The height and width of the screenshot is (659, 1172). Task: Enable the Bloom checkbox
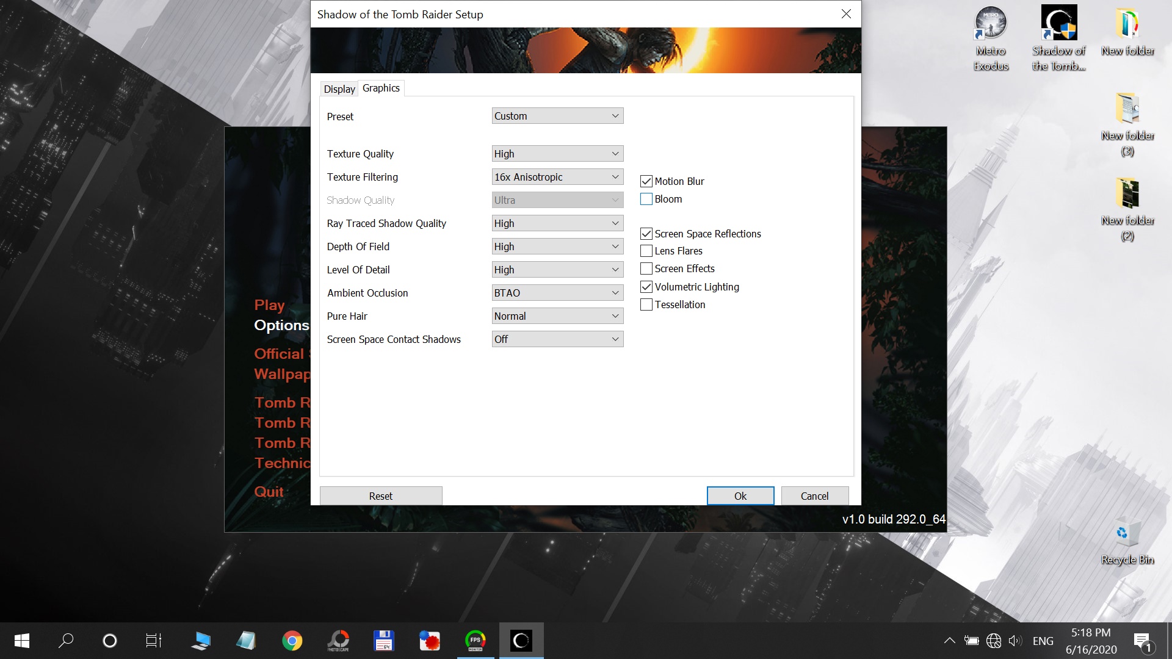[646, 199]
